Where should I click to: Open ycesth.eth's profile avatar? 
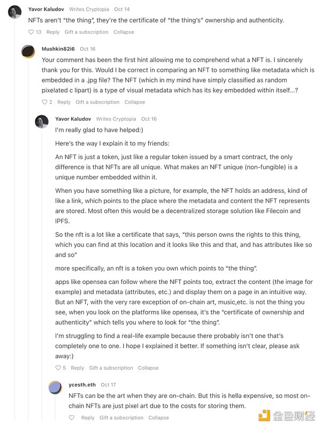pyautogui.click(x=55, y=387)
